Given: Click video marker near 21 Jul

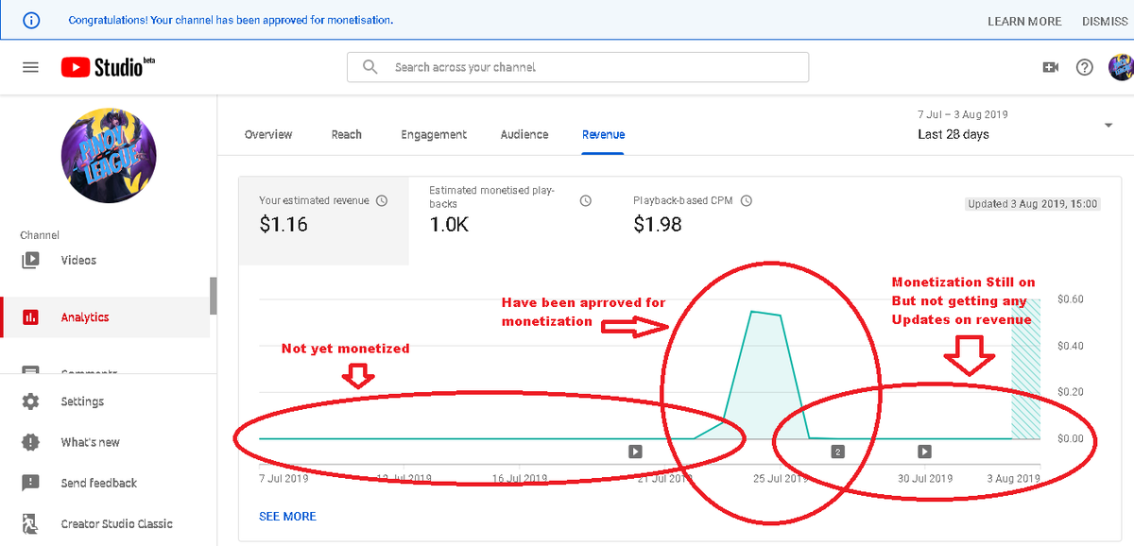Looking at the screenshot, I should pos(635,452).
